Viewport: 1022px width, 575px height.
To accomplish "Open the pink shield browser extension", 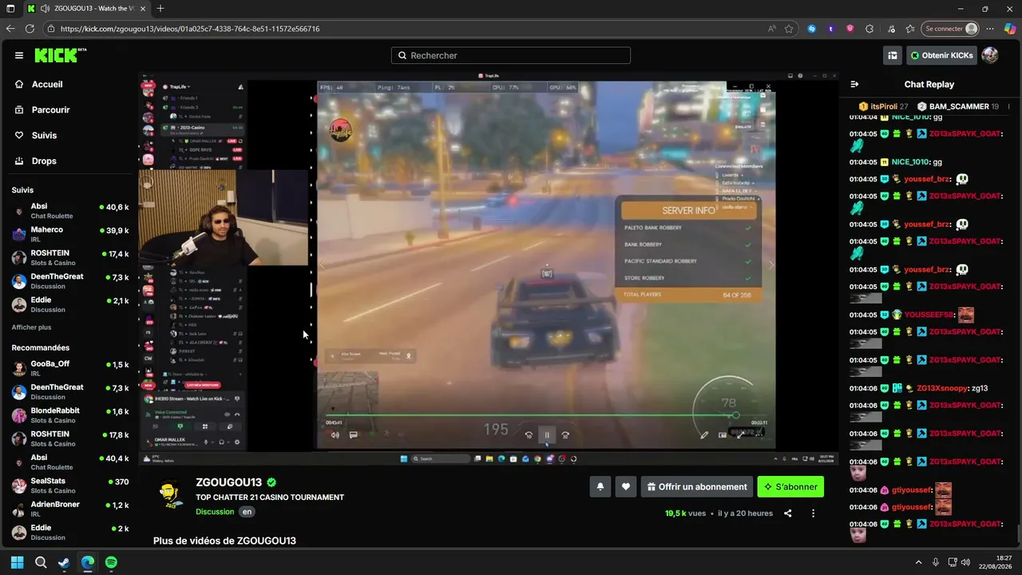I will (850, 29).
